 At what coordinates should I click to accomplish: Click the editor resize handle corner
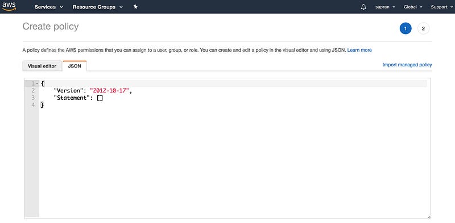429,217
